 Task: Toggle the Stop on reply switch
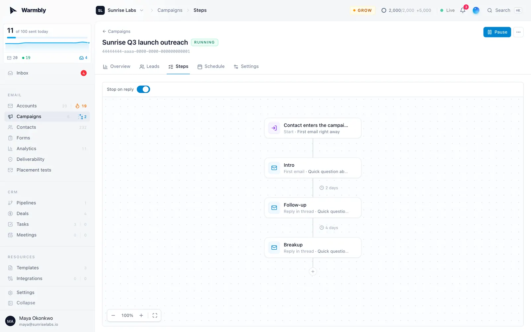(x=143, y=89)
